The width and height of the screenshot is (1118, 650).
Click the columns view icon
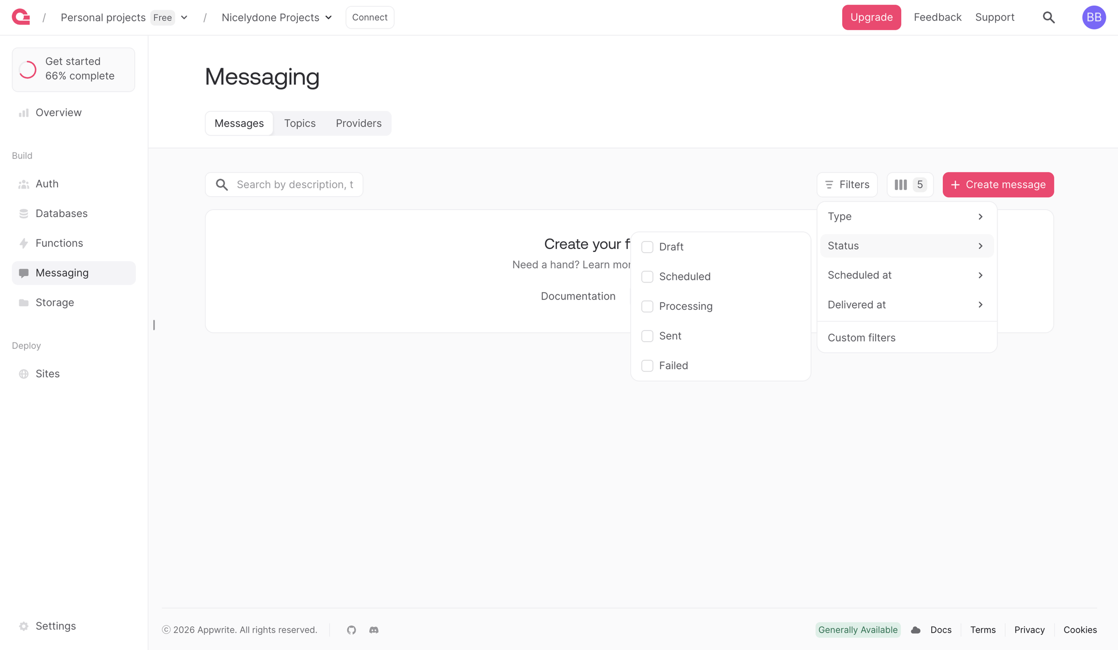coord(901,185)
